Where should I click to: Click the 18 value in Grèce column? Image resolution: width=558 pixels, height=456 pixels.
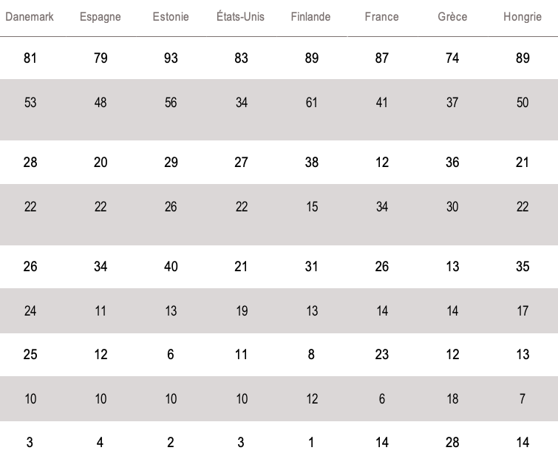[x=452, y=399]
